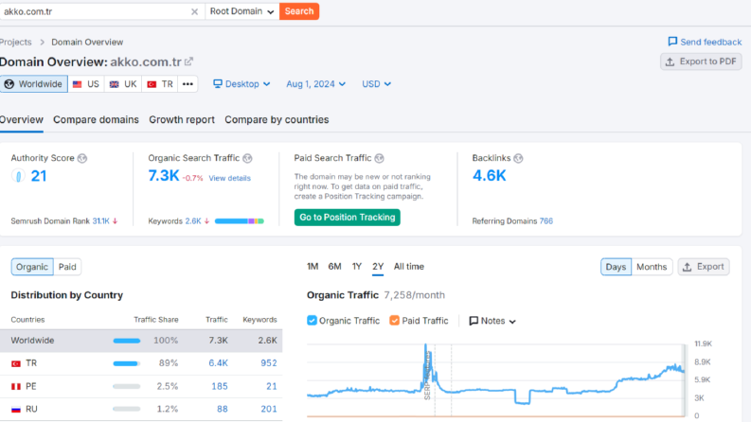This screenshot has height=422, width=751.
Task: Click the Send feedback chat icon
Action: [x=672, y=42]
